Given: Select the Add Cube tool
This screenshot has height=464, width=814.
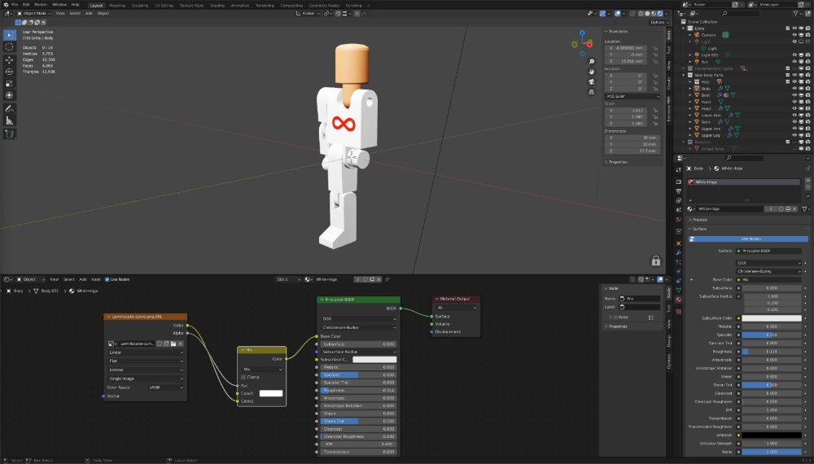Looking at the screenshot, I should pos(9,134).
